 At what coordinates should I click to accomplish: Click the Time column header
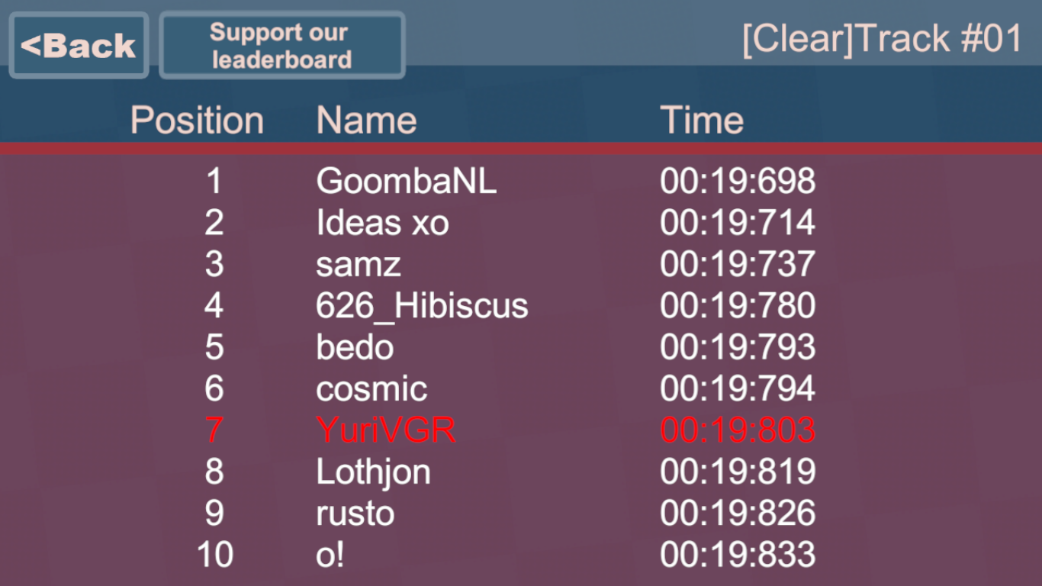click(x=702, y=121)
